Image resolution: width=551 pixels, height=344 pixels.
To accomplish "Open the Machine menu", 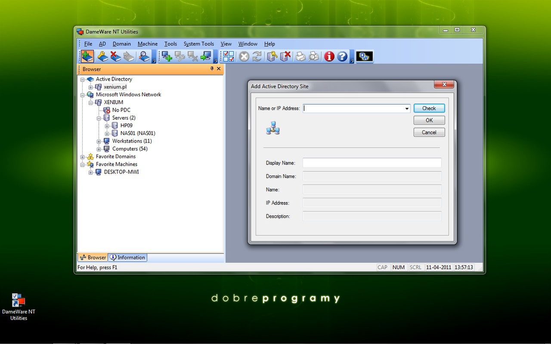I will click(x=148, y=44).
